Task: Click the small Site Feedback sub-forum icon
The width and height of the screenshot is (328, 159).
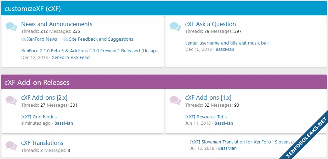Action: [66, 40]
